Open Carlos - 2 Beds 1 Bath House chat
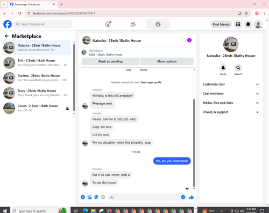269x213 pixels. (x=37, y=108)
